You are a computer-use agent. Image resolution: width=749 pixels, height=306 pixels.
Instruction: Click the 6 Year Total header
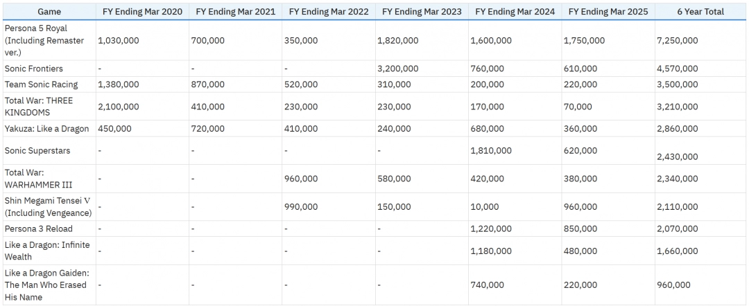700,12
